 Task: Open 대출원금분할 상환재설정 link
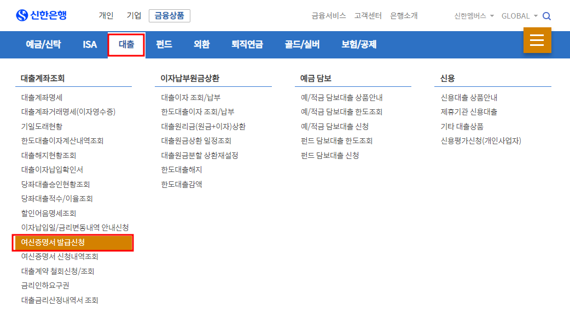(x=200, y=156)
